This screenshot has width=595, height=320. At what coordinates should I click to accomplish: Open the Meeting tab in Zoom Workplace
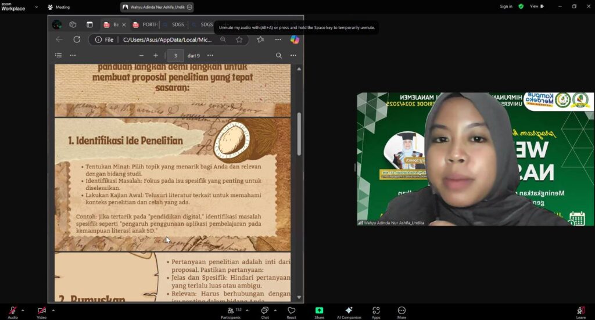coord(59,7)
